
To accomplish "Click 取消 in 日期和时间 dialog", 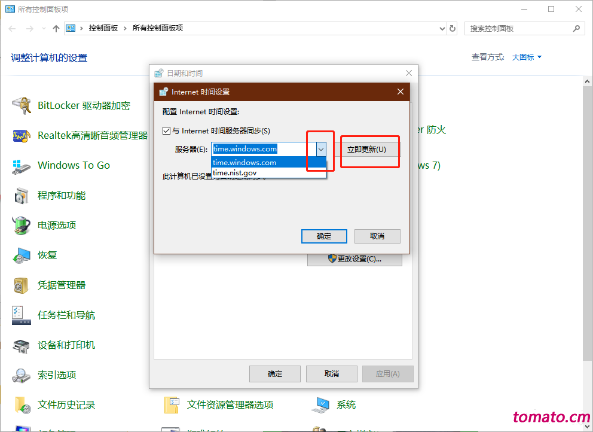I will tap(332, 374).
